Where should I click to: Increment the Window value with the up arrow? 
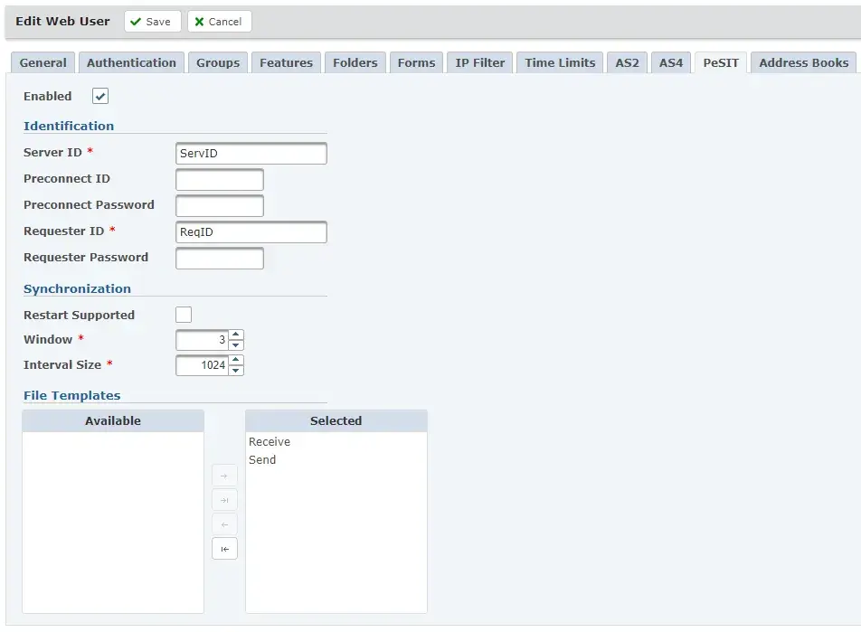[x=235, y=335]
